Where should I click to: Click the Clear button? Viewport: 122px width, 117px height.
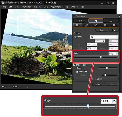102,30
